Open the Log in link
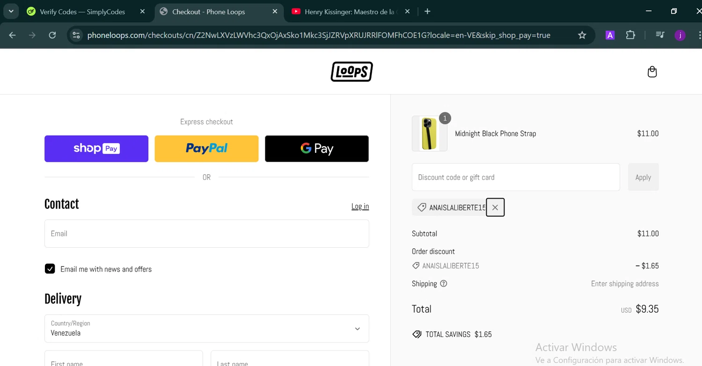702x366 pixels. [360, 206]
